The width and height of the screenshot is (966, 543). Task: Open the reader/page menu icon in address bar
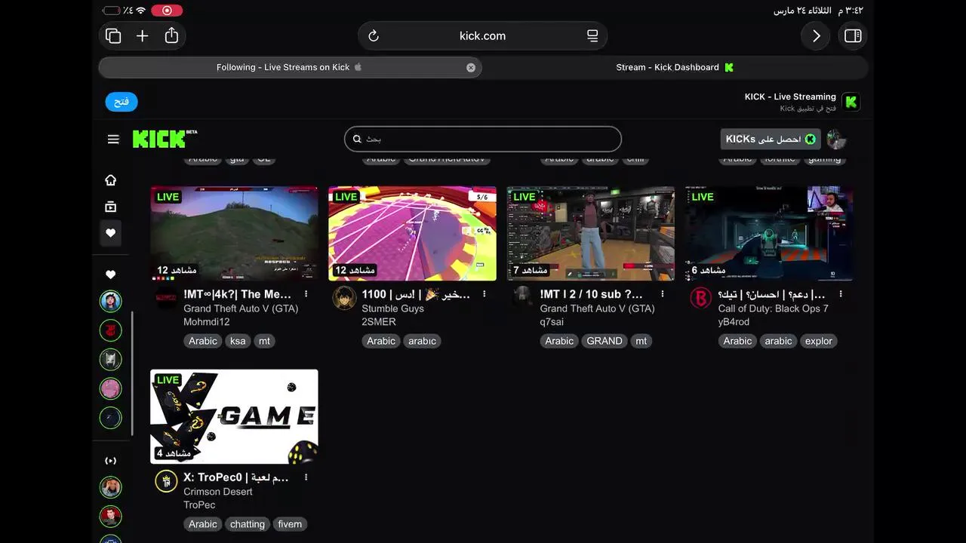[x=592, y=36]
